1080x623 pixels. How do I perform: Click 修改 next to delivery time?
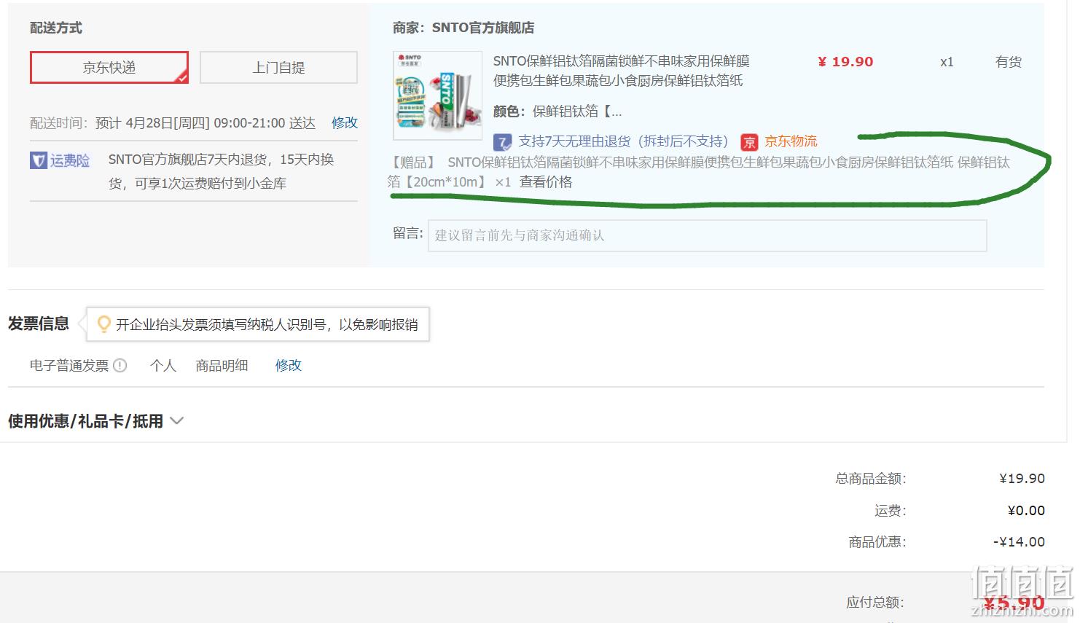pyautogui.click(x=345, y=122)
